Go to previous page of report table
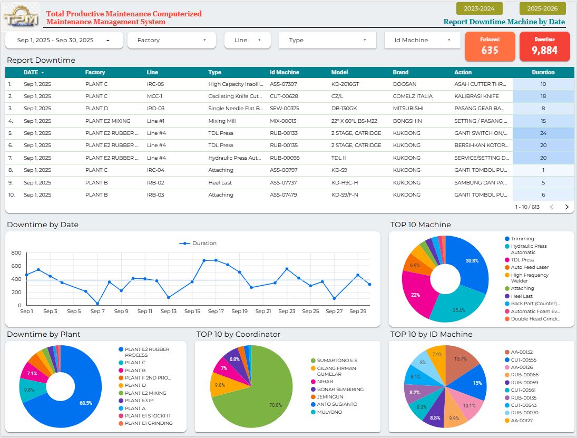Screen dimensions: 577x438 point(552,207)
